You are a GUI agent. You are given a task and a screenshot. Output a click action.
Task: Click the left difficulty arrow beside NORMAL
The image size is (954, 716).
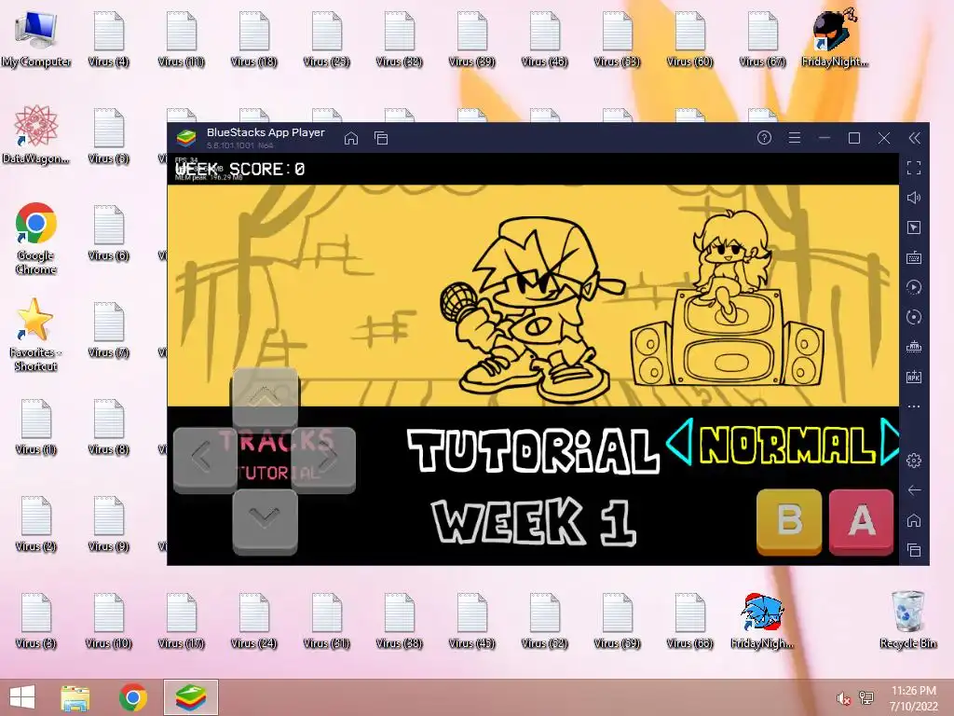679,443
